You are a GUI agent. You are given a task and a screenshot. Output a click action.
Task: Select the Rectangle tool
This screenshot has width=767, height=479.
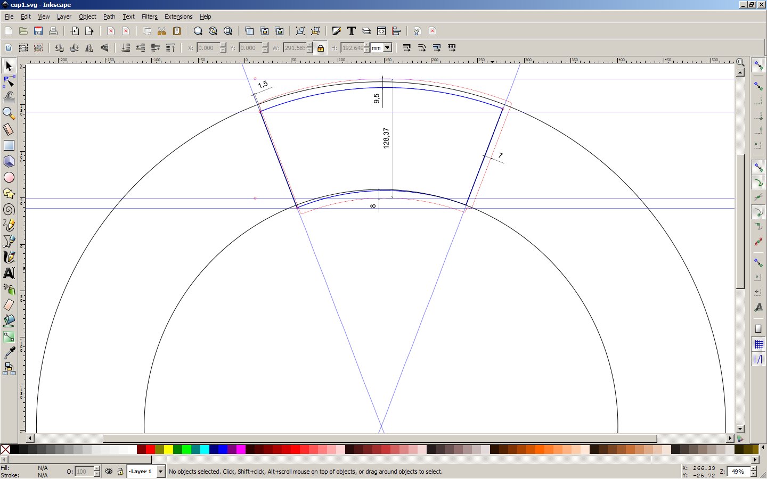9,145
